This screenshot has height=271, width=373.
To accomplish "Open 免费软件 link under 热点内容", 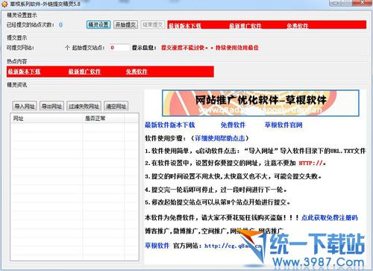I will click(137, 72).
